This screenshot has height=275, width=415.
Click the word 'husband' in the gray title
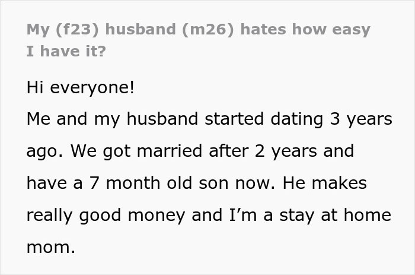[141, 29]
